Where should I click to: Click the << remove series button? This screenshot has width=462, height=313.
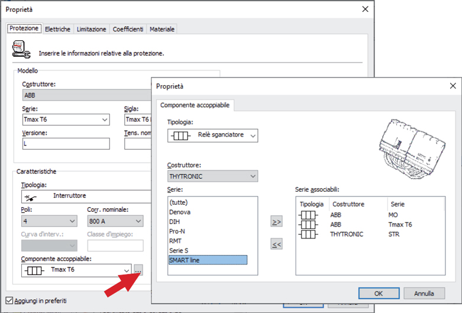click(276, 244)
